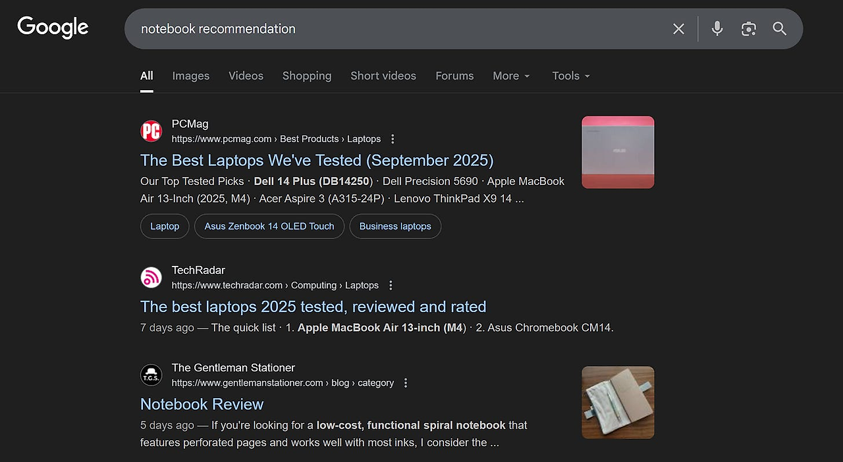Click the techradar.com breadcrumb URL
Screen dimensions: 843x462
point(275,285)
